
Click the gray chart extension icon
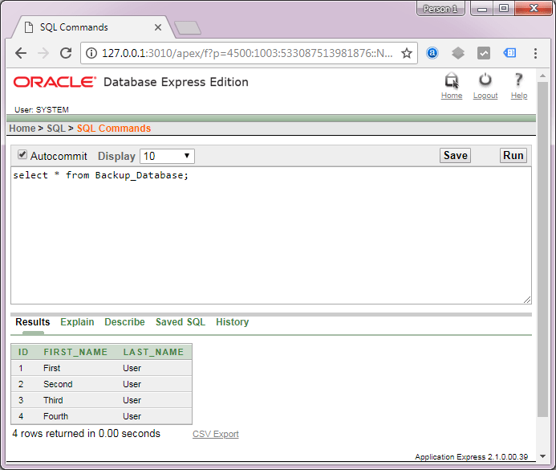point(484,53)
